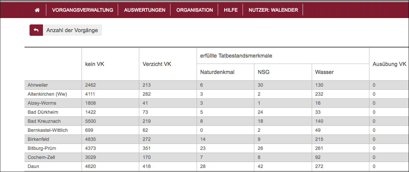Click the back arrow button
Screen dimensions: 409x172
pos(36,30)
